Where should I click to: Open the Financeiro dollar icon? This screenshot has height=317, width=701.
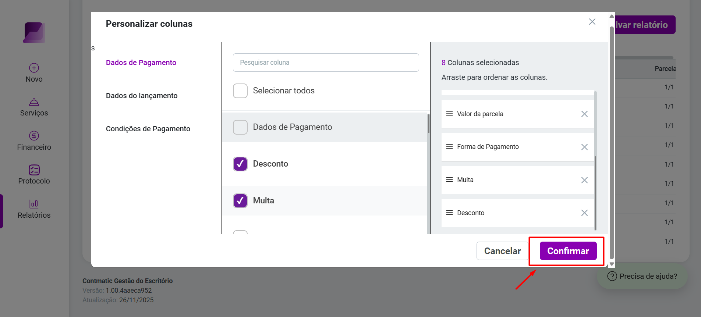pos(34,136)
